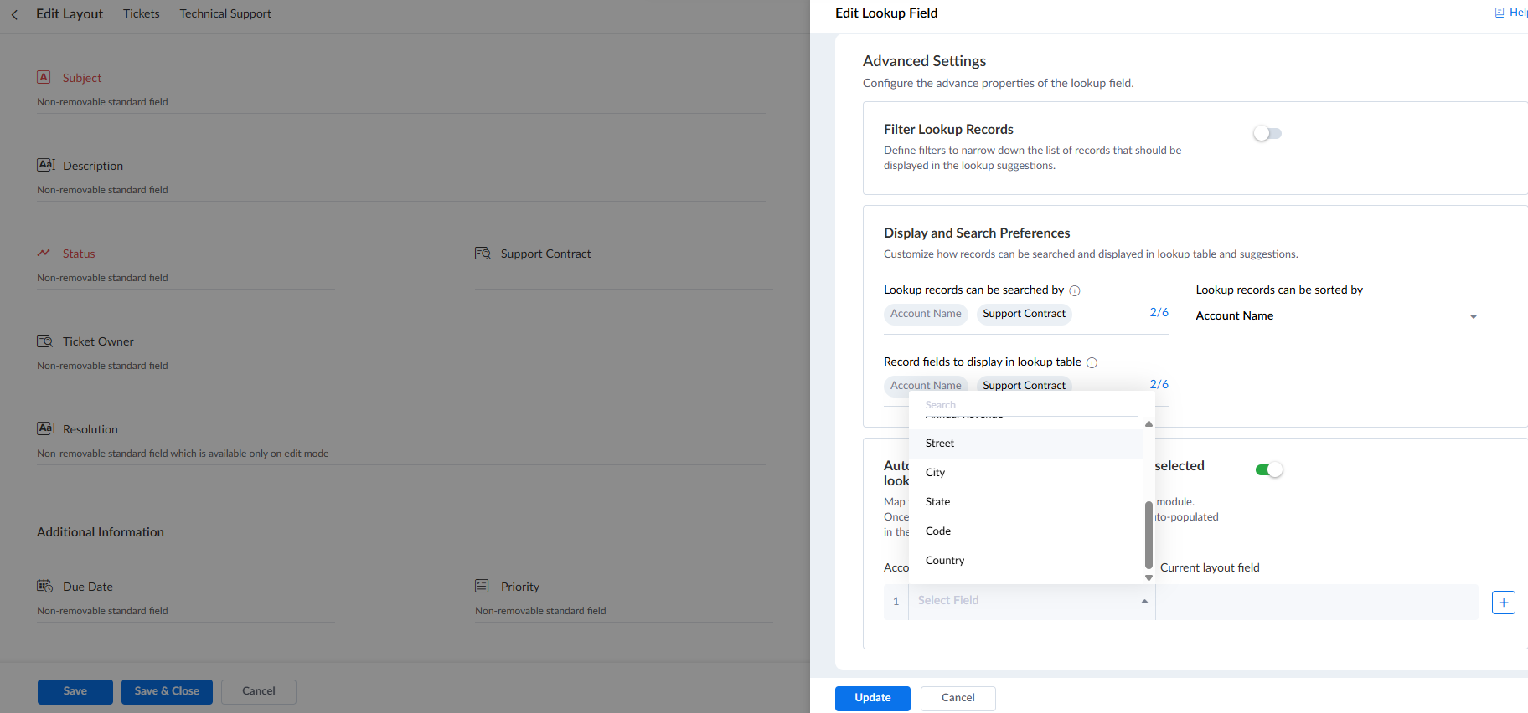Click the plus icon to add field mapping
1528x713 pixels.
[x=1503, y=602]
